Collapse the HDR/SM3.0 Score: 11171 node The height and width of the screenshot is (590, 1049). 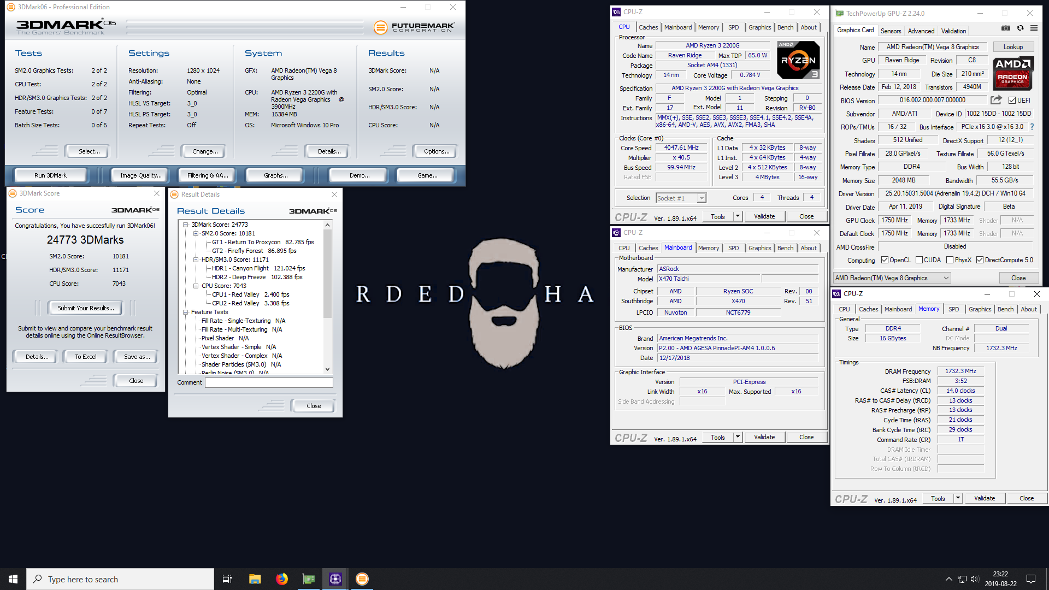pyautogui.click(x=196, y=259)
